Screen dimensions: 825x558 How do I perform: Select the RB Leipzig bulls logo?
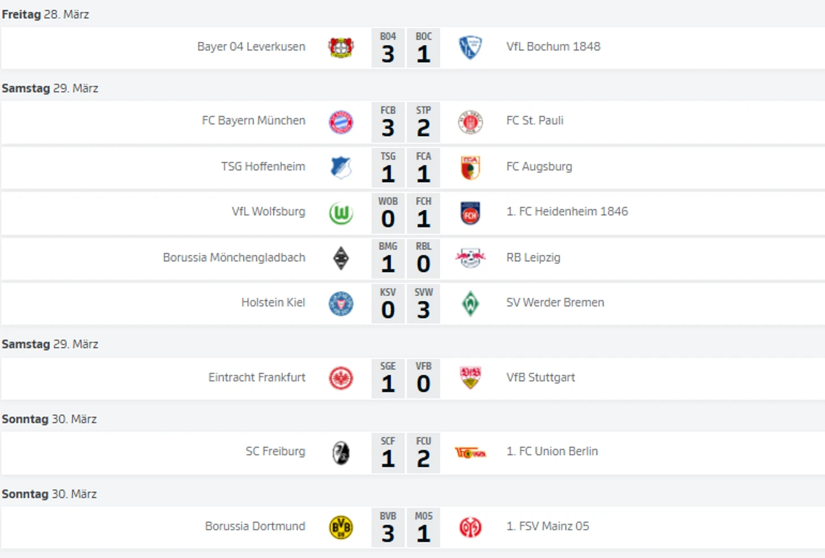(470, 258)
